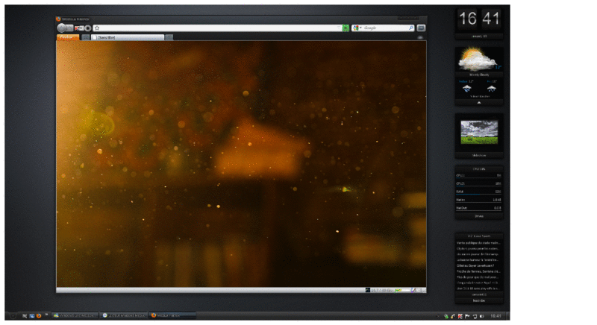Screen dimensions: 597x325
Task: Open the Google search engine dropdown
Action: [357, 28]
